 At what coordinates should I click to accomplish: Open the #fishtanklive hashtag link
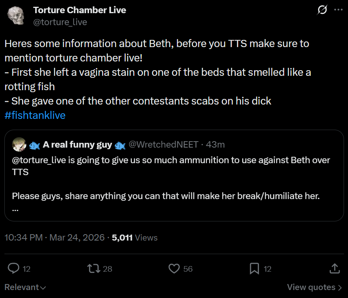point(35,116)
